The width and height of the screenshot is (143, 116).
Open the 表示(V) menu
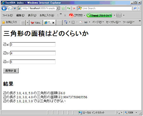point(32,16)
